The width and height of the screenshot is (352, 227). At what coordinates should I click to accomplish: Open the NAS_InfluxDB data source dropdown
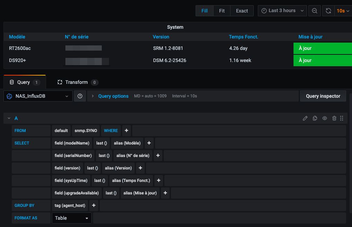38,96
